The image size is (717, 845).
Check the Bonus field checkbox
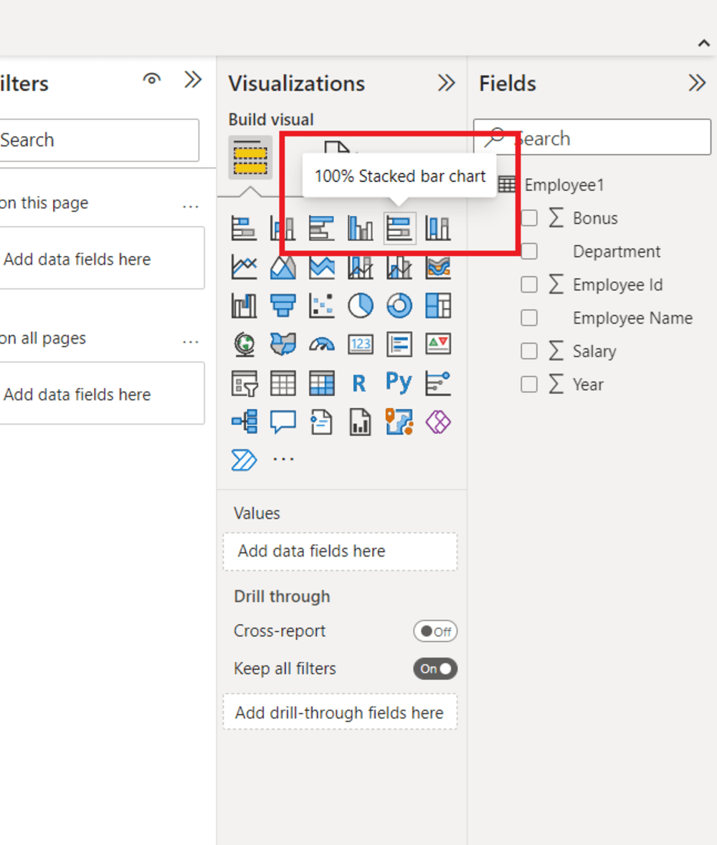click(529, 218)
